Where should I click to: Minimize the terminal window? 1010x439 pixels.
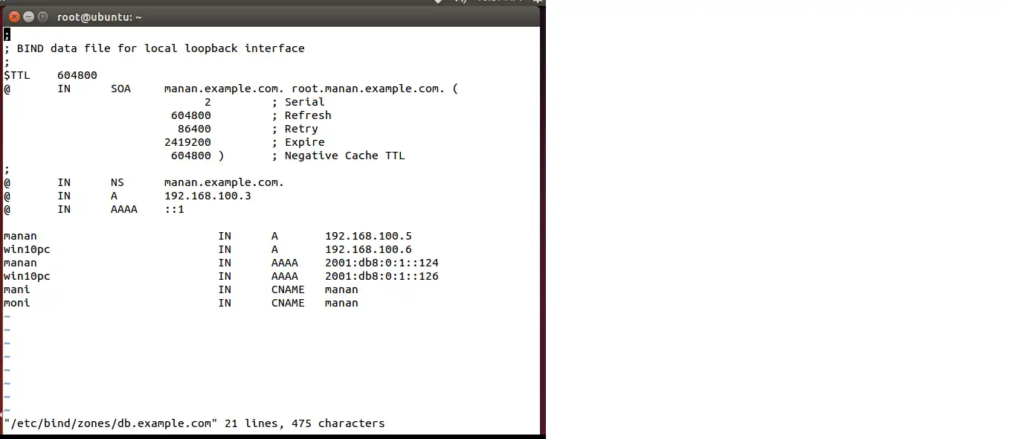[x=28, y=16]
